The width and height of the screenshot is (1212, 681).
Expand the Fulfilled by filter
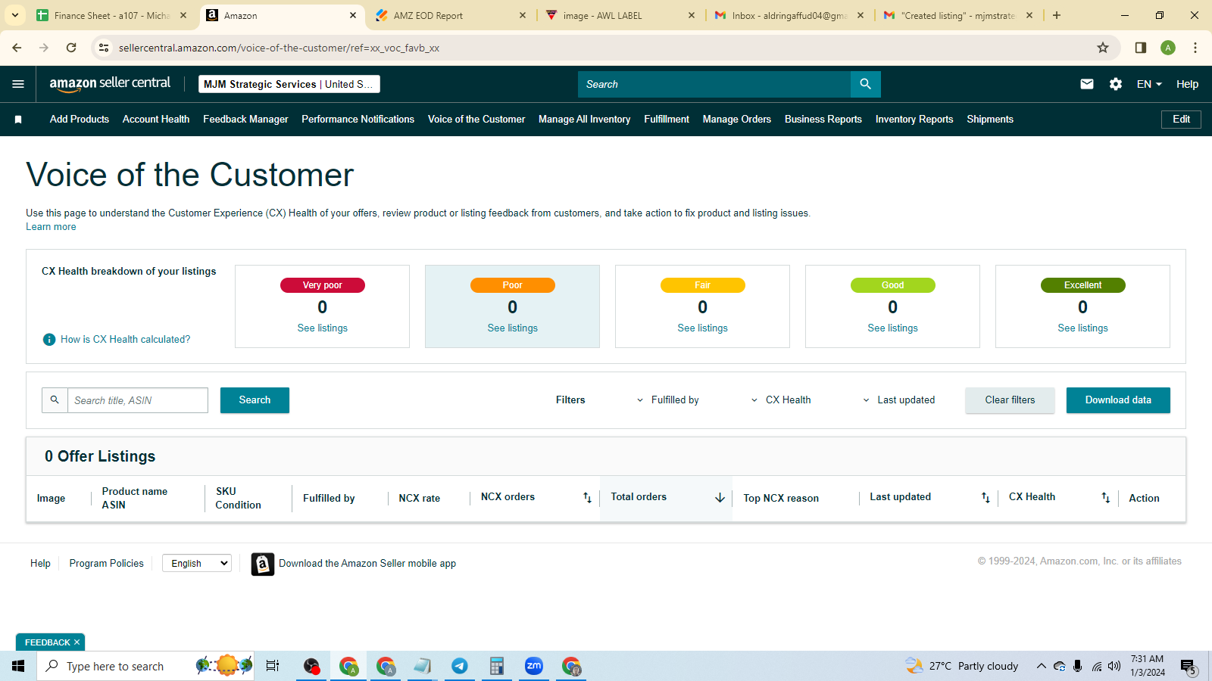(x=667, y=400)
